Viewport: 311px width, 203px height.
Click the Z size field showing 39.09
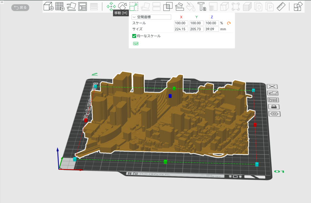(212, 29)
